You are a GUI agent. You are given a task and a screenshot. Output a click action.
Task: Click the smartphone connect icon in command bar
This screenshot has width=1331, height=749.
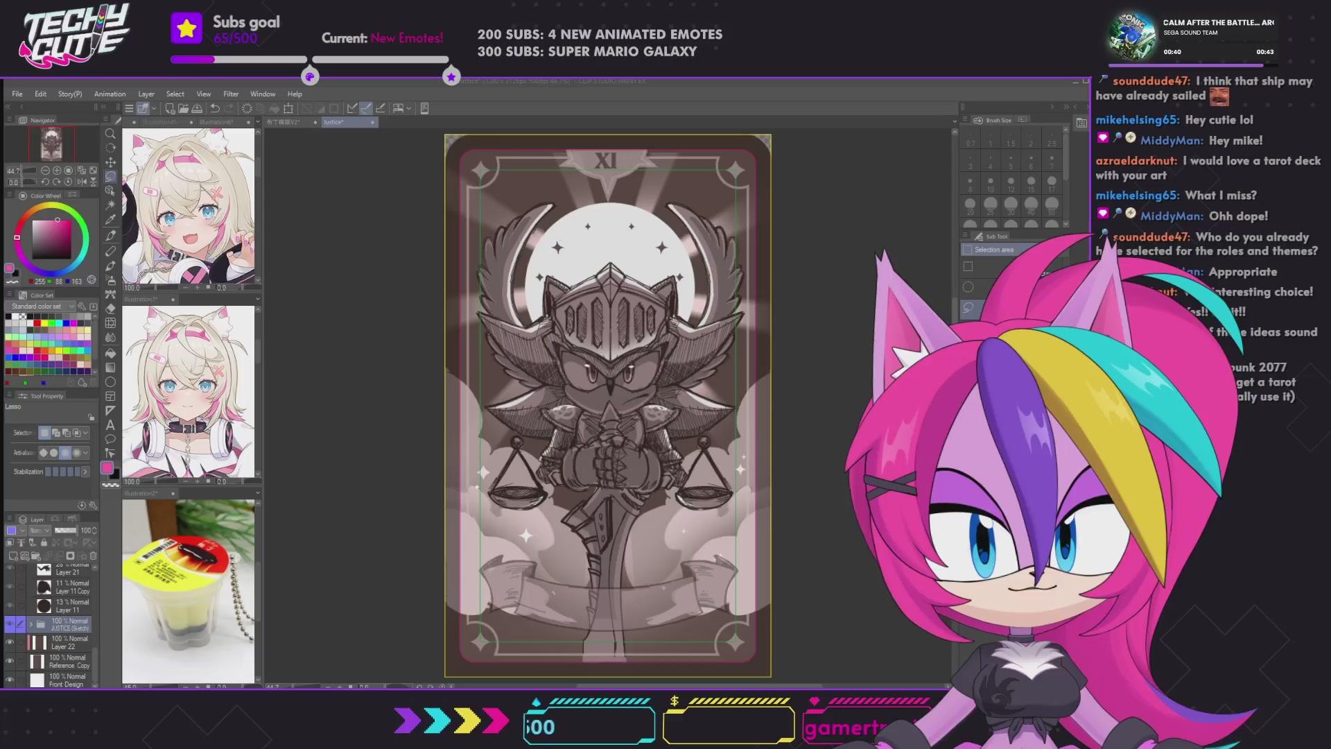point(424,108)
